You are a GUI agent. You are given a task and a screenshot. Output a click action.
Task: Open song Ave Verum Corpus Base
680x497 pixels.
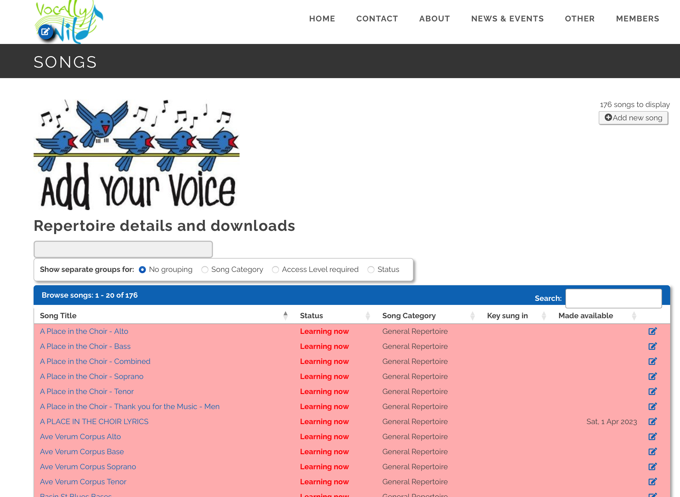[x=82, y=452]
